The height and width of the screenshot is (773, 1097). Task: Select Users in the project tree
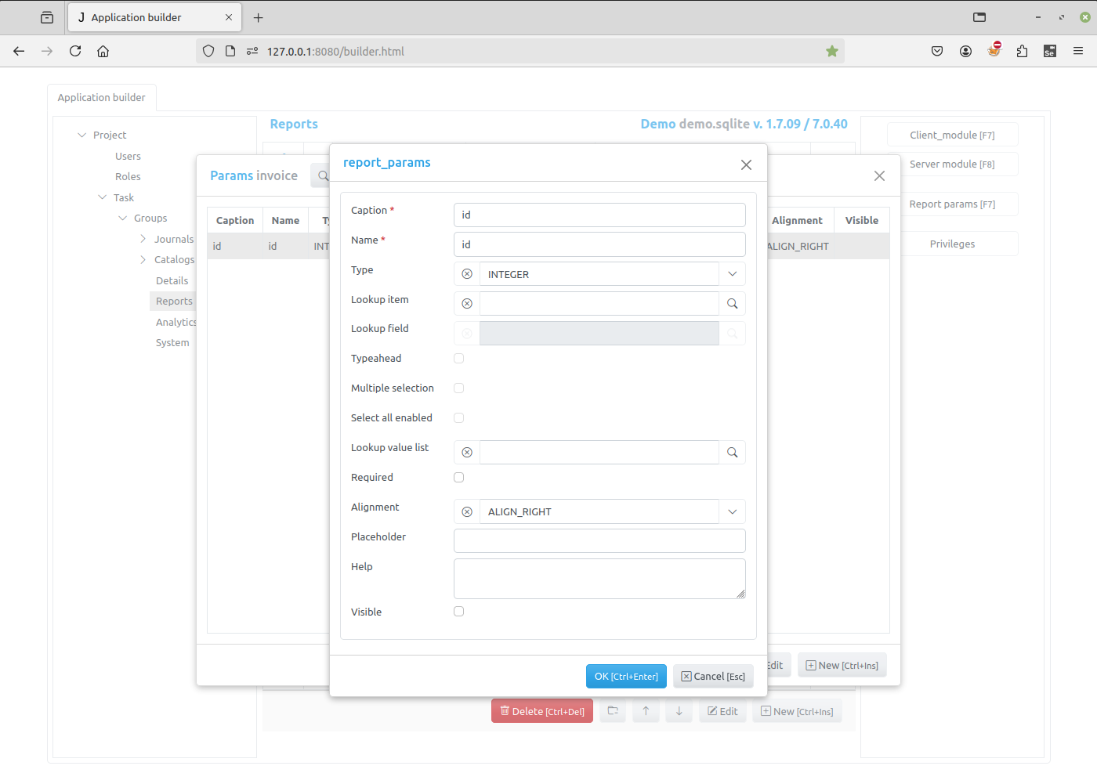(x=128, y=157)
